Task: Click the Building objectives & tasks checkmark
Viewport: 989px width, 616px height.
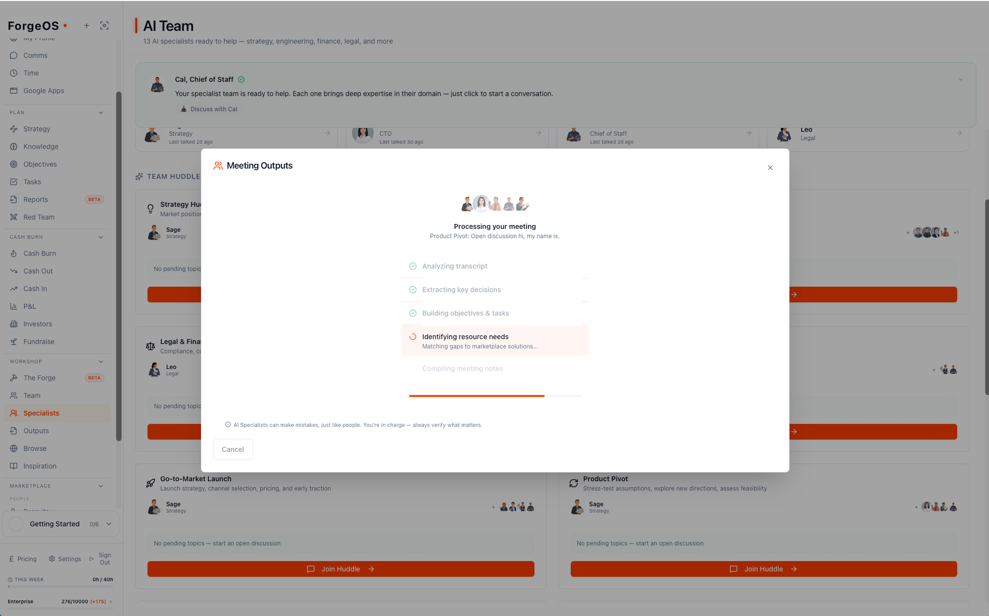Action: click(413, 313)
